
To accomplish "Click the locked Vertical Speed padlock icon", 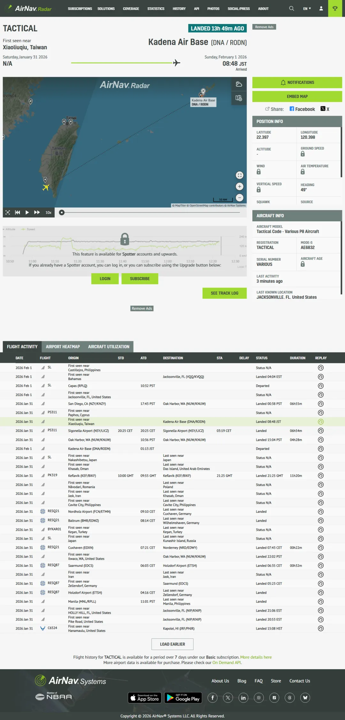I will pyautogui.click(x=259, y=190).
